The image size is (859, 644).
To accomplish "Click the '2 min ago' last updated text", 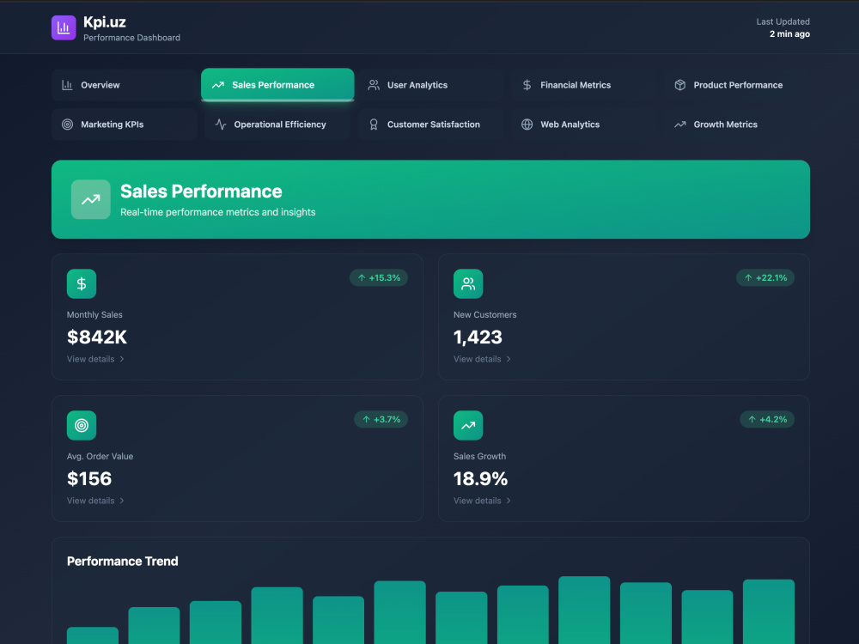I will pyautogui.click(x=789, y=34).
